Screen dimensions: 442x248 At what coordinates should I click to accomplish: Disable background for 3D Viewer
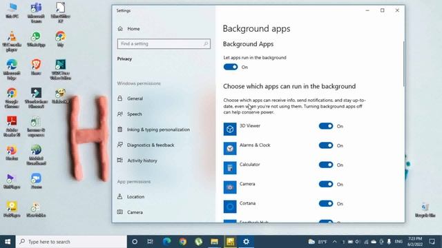pos(326,126)
